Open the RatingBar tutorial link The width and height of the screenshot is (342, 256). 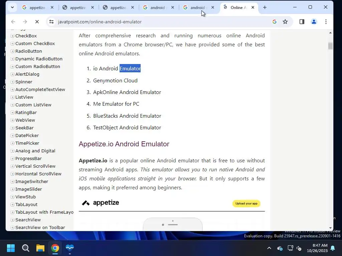tap(26, 113)
